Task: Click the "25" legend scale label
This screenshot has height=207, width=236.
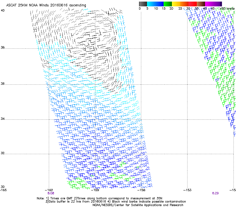Action: point(180,9)
